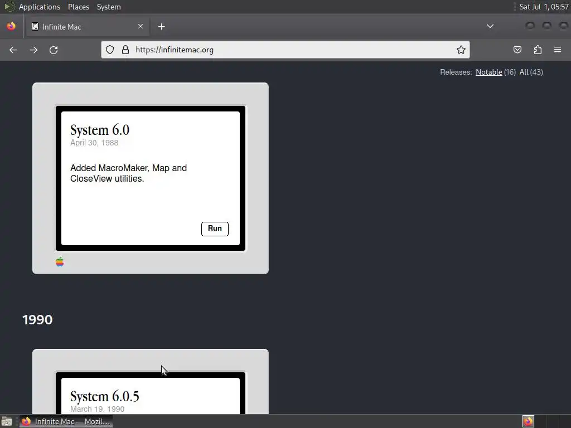Click the April 30, 1988 date
This screenshot has width=571, height=428.
(94, 143)
